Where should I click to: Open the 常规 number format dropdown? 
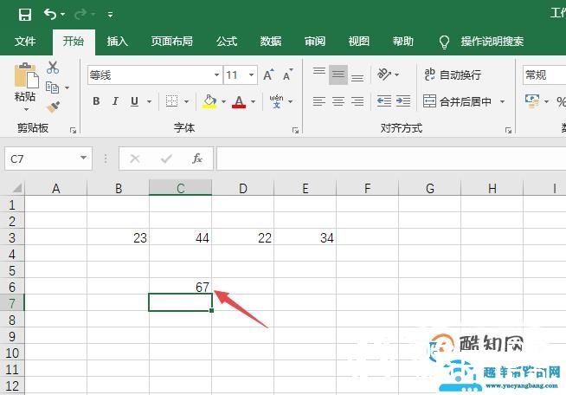544,75
